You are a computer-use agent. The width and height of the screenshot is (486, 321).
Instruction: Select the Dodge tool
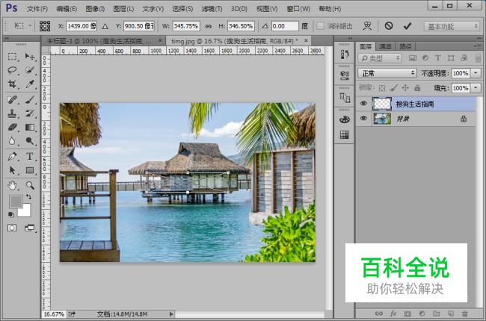(30, 141)
